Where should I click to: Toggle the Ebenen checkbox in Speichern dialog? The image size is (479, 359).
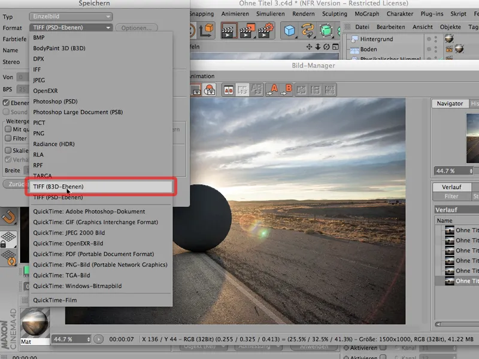pos(6,102)
